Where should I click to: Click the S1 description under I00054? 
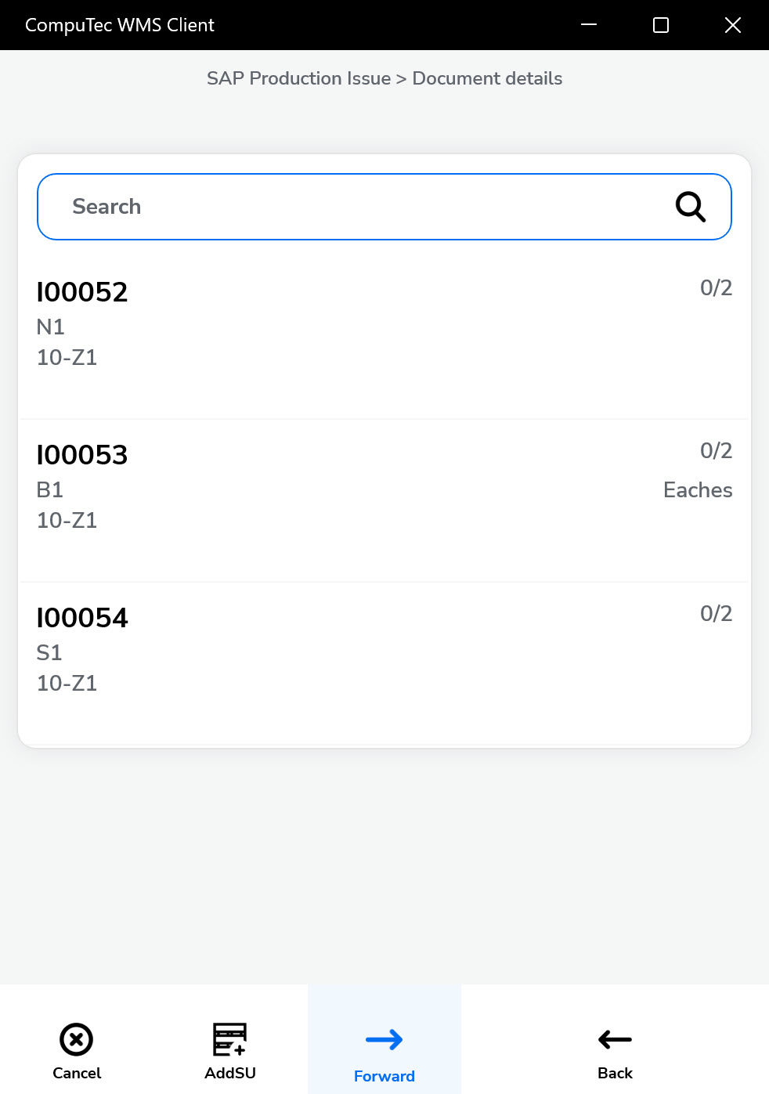click(x=49, y=652)
